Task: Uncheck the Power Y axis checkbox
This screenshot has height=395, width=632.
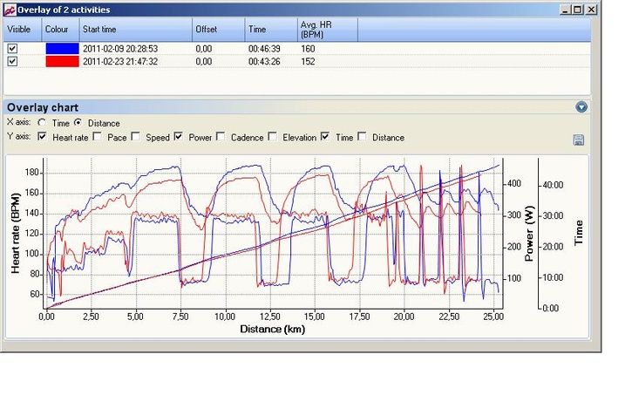Action: click(178, 137)
